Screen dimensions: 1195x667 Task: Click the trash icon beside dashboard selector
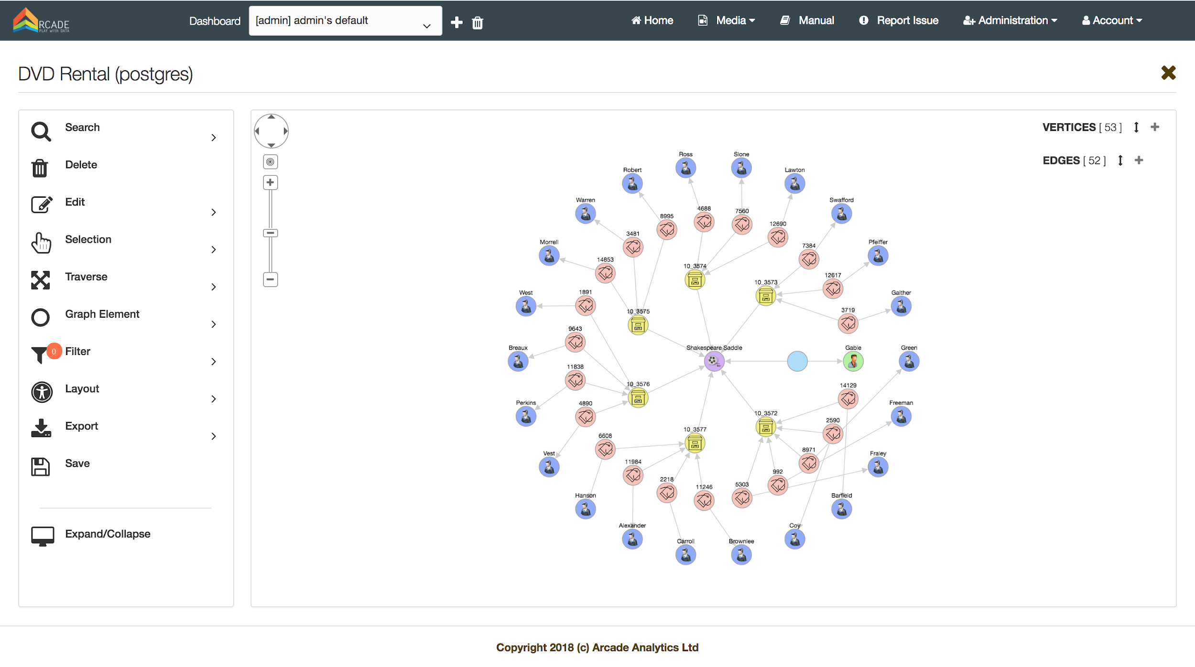click(x=477, y=22)
